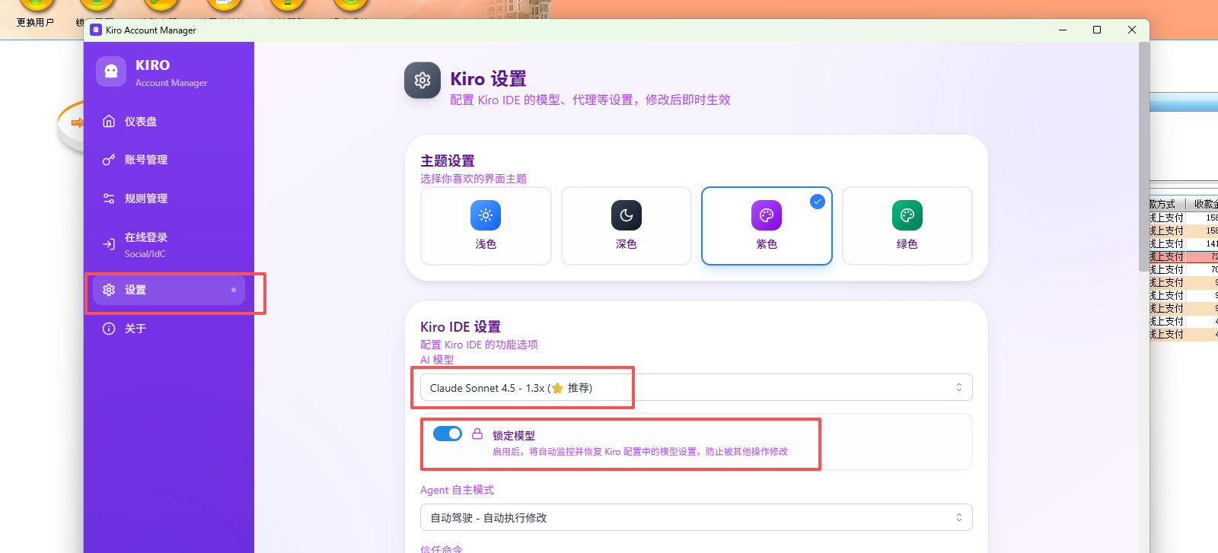Click the KIRO ghost logo icon
The width and height of the screenshot is (1218, 553).
click(x=111, y=72)
